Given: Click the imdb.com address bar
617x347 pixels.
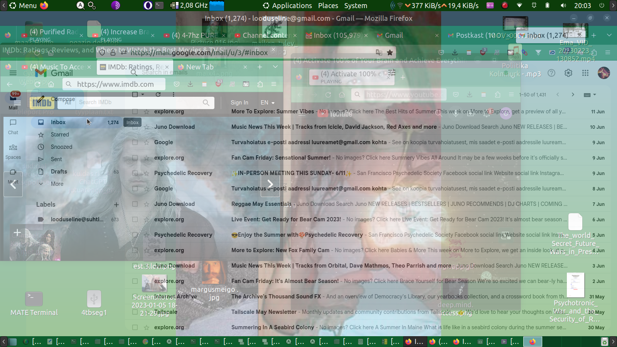Looking at the screenshot, I should [x=115, y=84].
